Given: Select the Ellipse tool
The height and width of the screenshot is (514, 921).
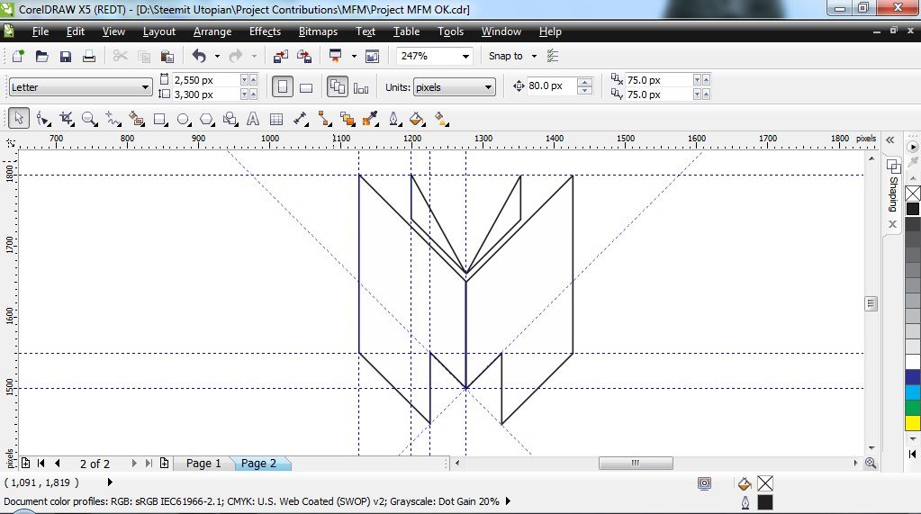Looking at the screenshot, I should (x=184, y=119).
